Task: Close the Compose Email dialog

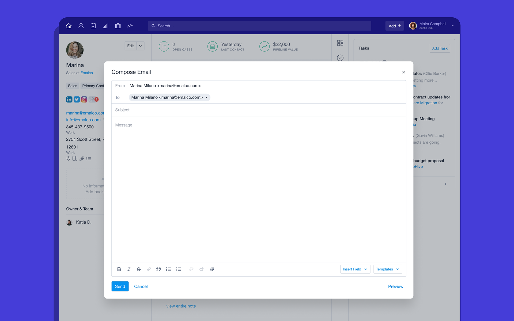Action: [403, 72]
